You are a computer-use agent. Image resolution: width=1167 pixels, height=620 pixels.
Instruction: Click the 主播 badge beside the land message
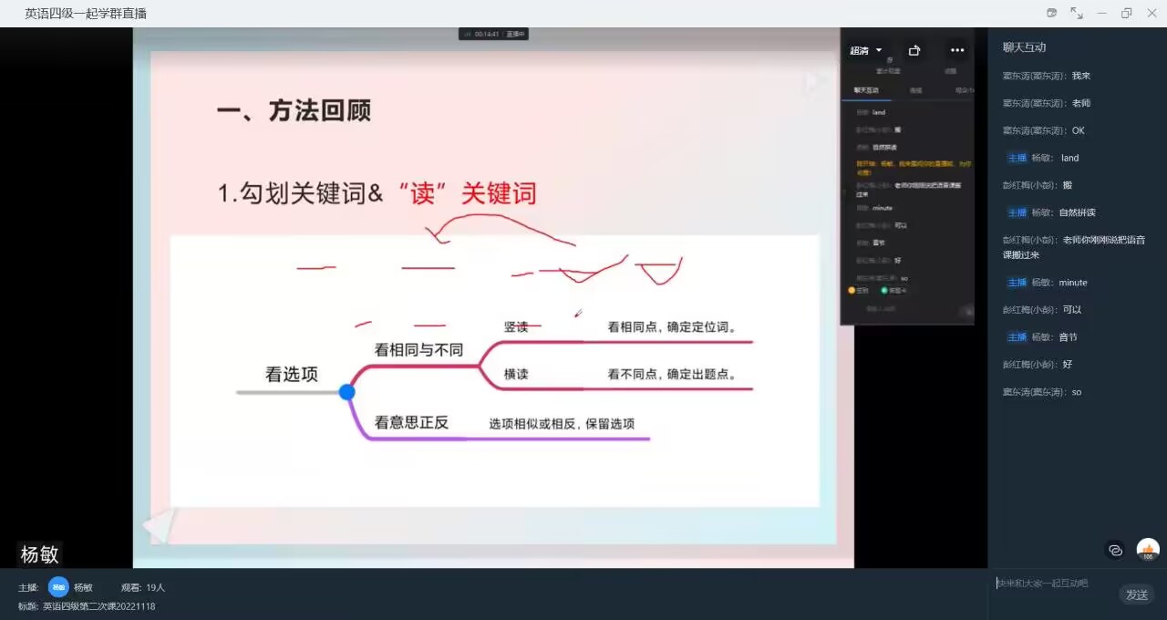[x=1017, y=158]
